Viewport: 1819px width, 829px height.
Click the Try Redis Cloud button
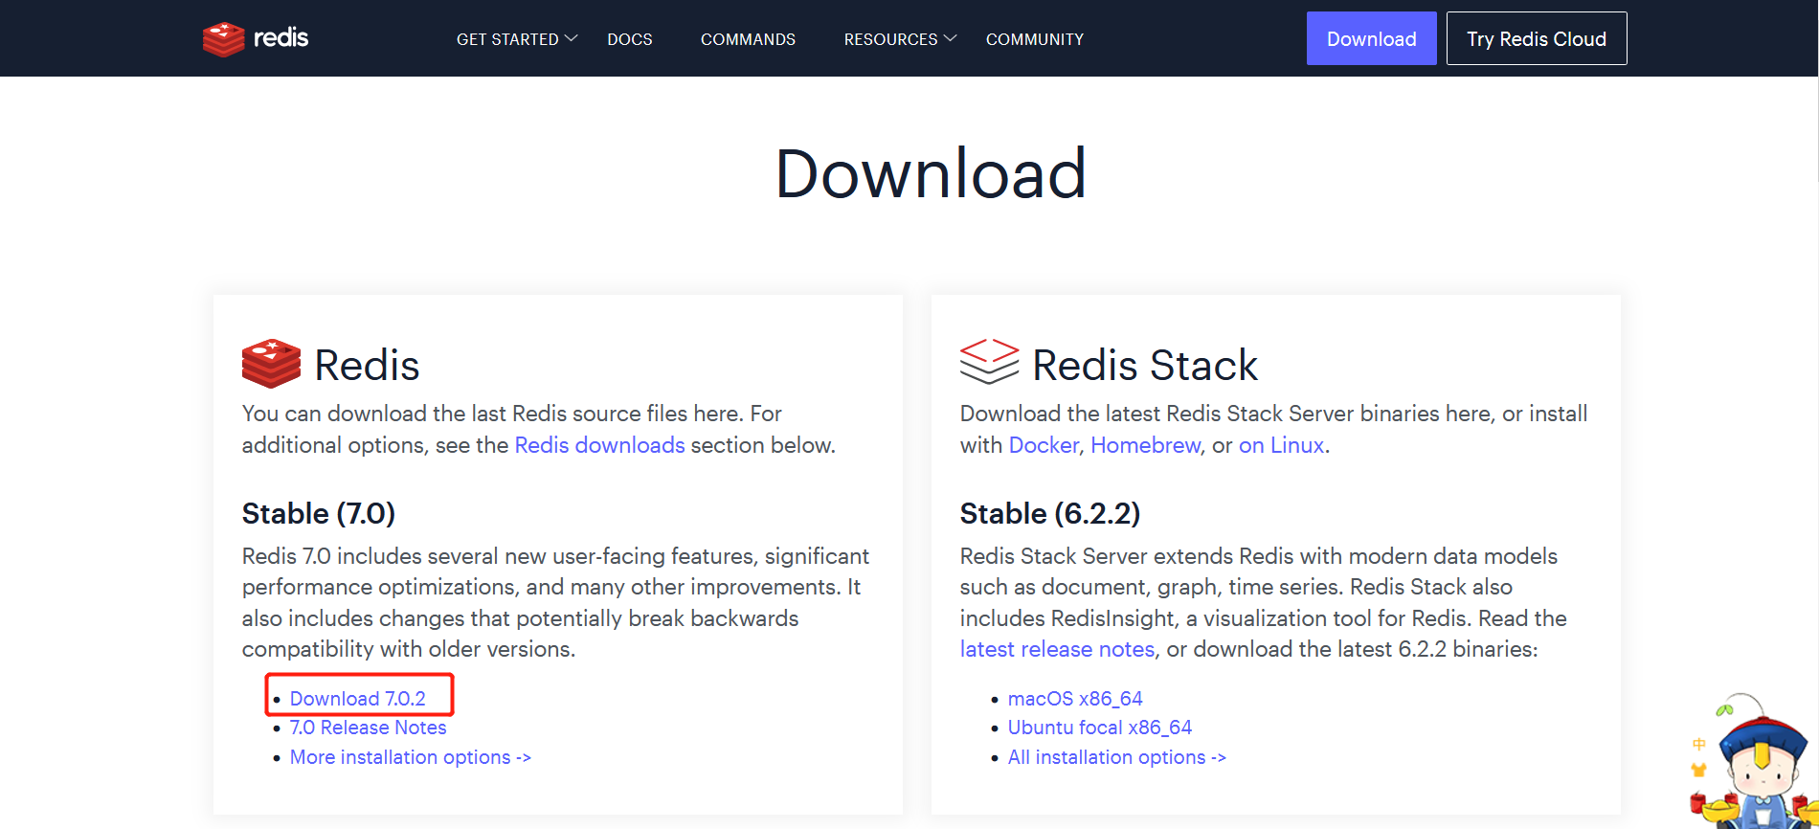click(x=1537, y=38)
